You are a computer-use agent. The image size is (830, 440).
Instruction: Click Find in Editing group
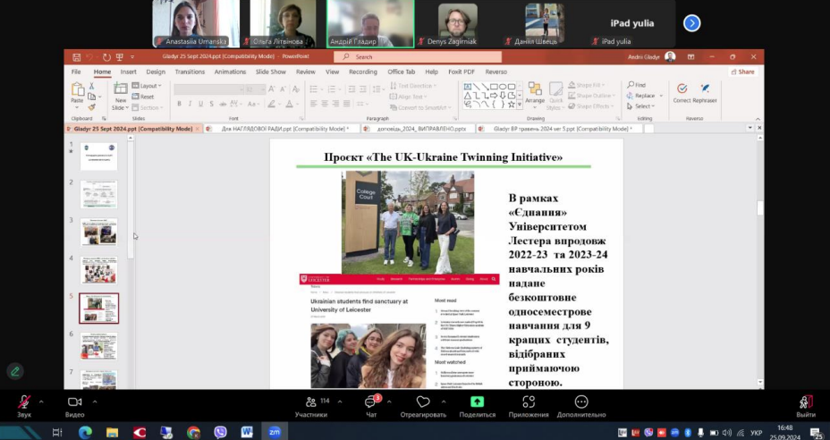pos(636,85)
